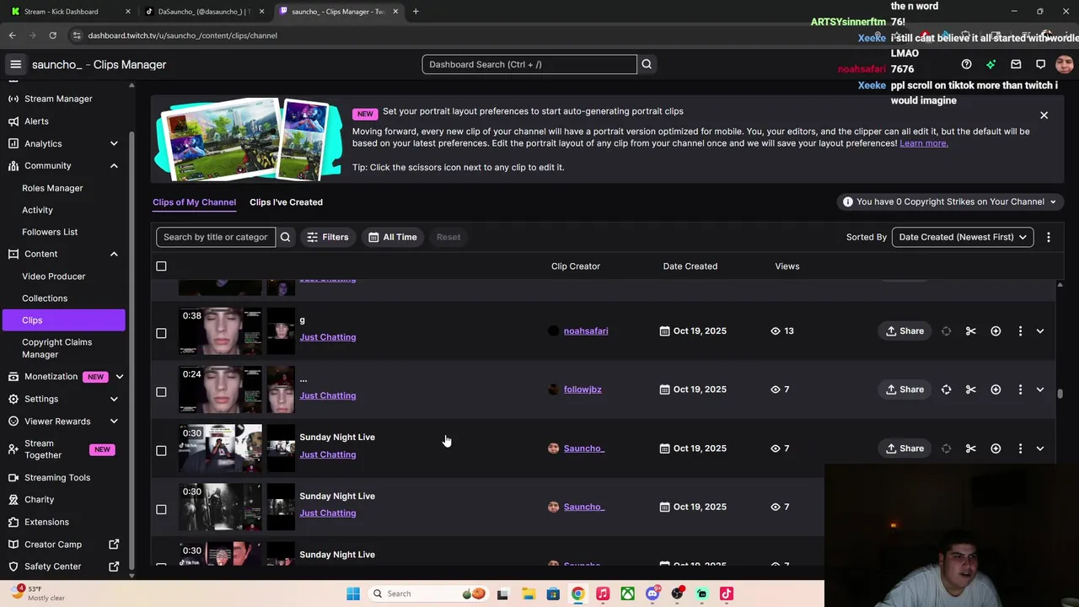The image size is (1079, 607).
Task: Toggle the select-all clips checkbox
Action: 161,266
